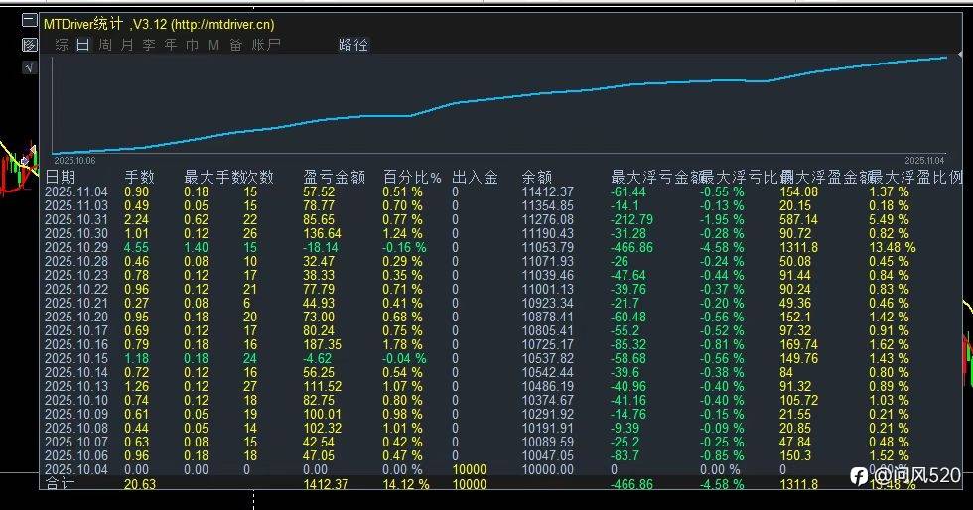Viewport: 973px width, 510px height.
Task: Open the 年 yearly tab
Action: pos(171,45)
